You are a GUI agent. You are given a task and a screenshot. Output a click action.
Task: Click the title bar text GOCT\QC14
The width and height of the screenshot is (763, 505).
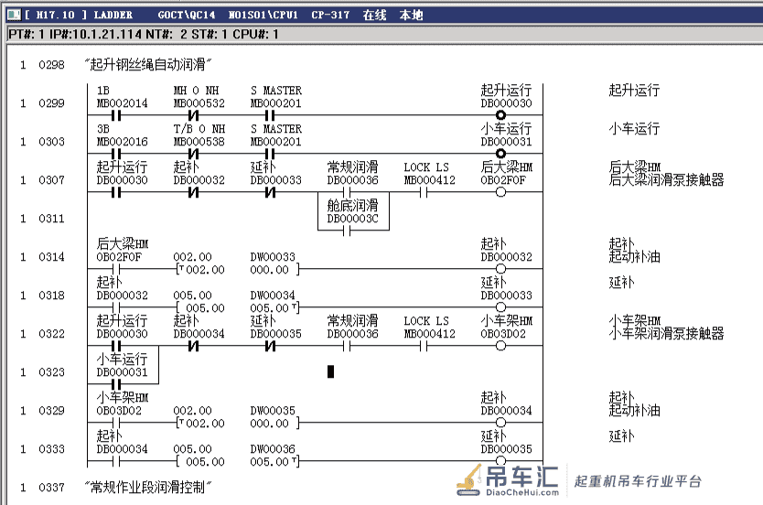(187, 15)
